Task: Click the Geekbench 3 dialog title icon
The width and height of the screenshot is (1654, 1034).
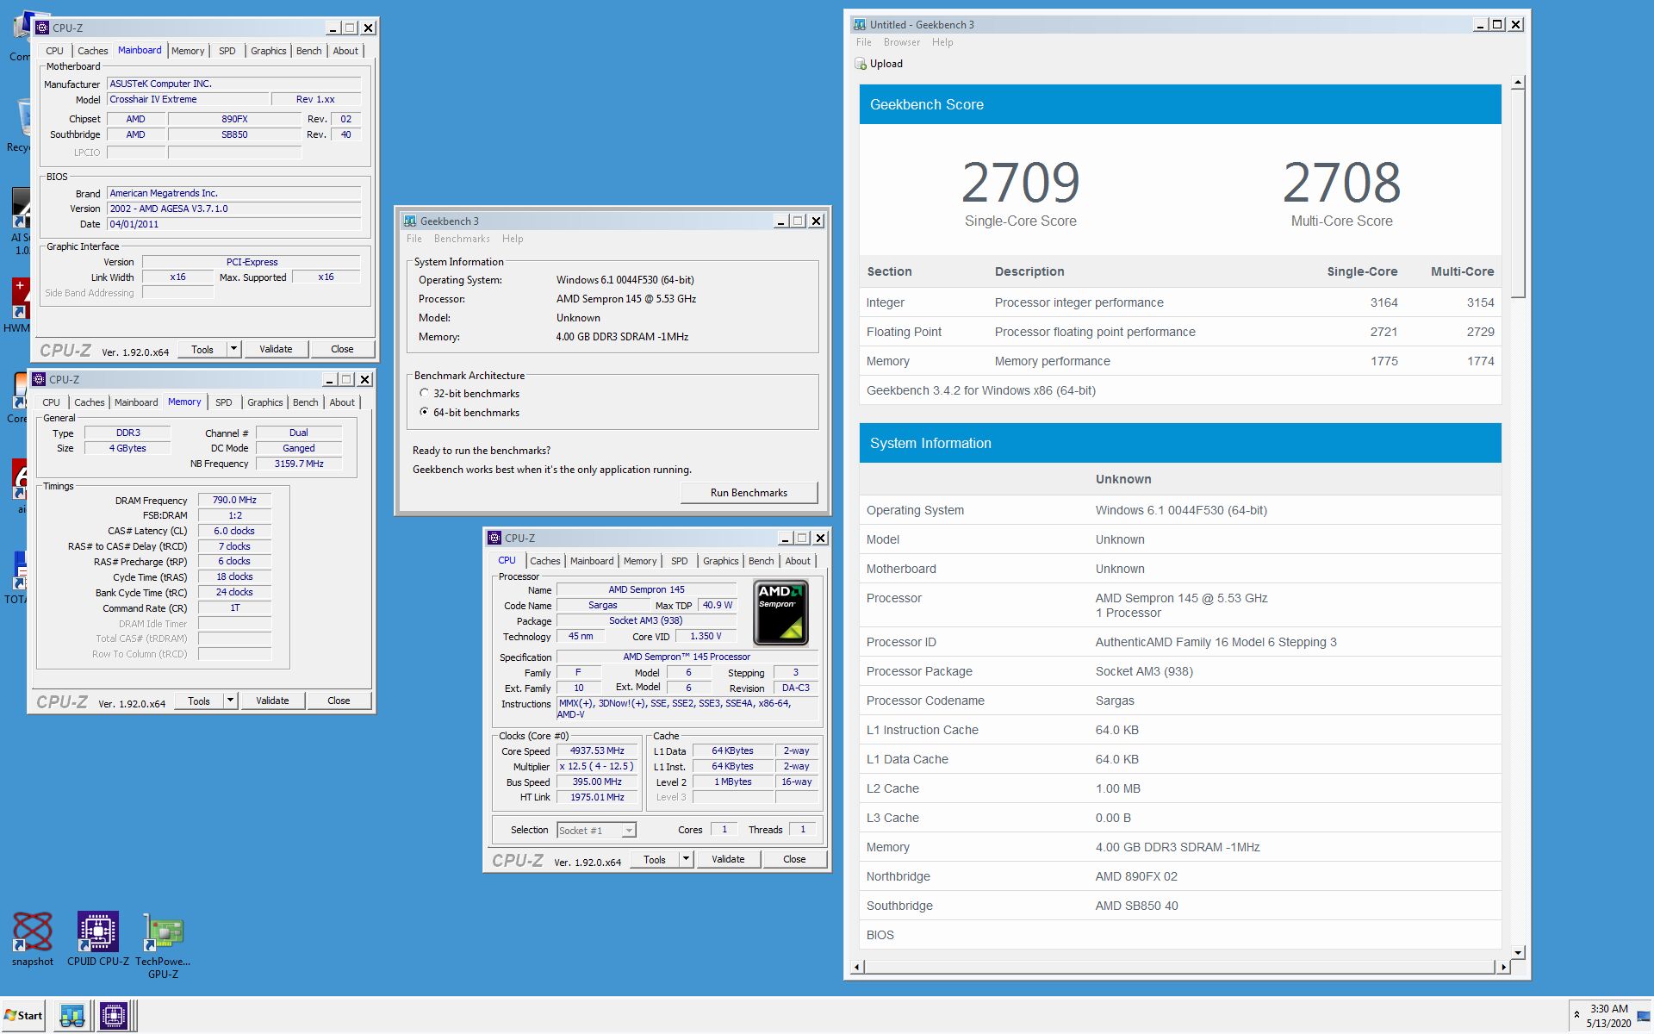Action: click(x=409, y=221)
